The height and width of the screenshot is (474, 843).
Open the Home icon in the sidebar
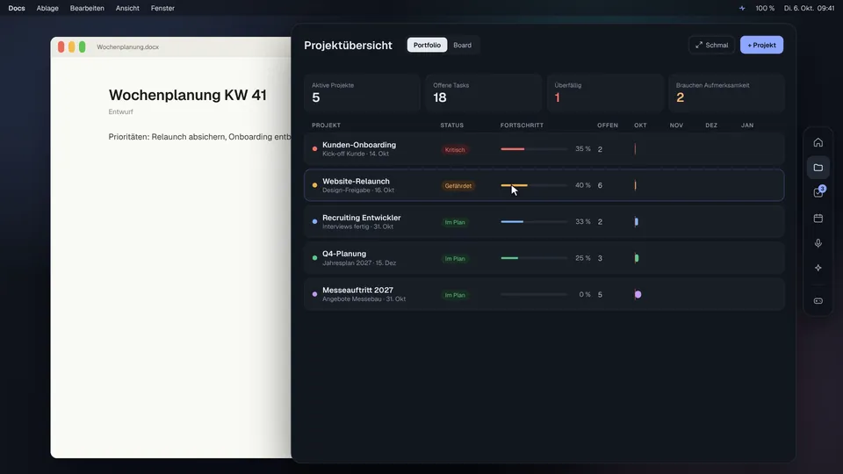click(818, 142)
